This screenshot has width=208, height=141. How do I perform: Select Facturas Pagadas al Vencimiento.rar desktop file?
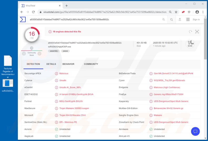(8, 67)
